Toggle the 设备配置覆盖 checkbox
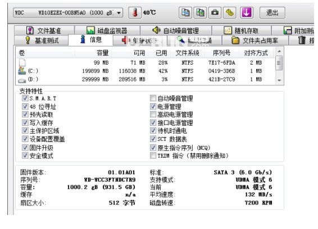Image resolution: width=318 pixels, height=229 pixels. (x=25, y=139)
